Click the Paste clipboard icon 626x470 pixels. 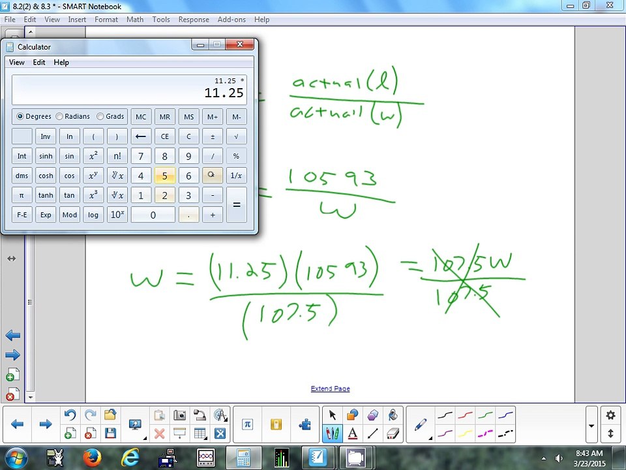(x=159, y=415)
